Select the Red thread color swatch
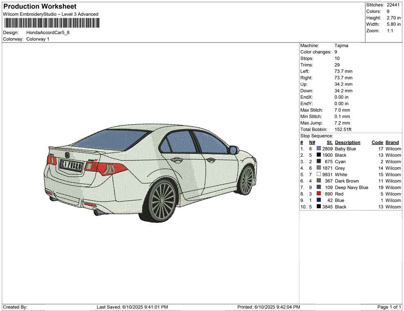Screen dimensions: 404x311 pos(319,194)
